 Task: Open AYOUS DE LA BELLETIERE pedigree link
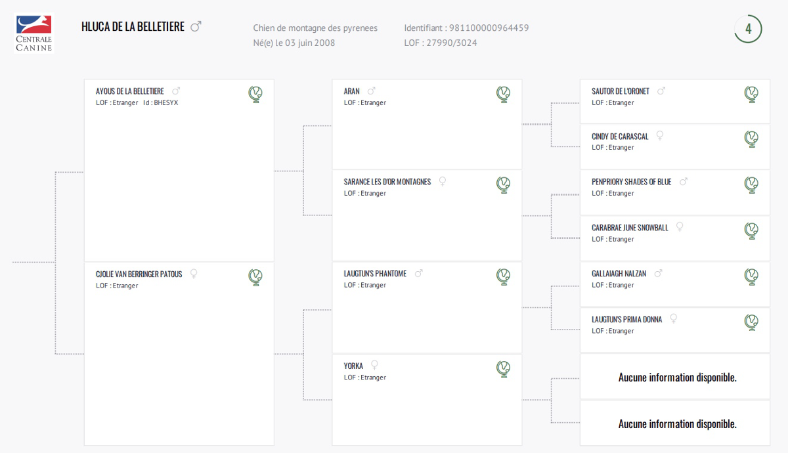tap(130, 91)
